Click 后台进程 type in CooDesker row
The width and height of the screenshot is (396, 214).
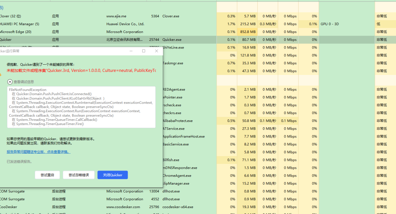pyautogui.click(x=59, y=207)
